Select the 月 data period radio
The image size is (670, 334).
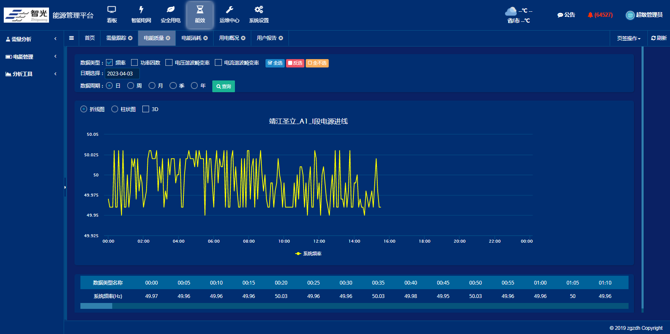(152, 85)
